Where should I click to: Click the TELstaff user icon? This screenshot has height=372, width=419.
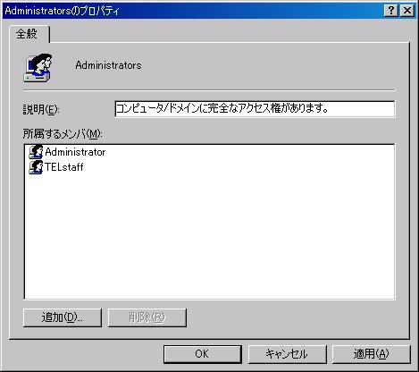[x=36, y=167]
